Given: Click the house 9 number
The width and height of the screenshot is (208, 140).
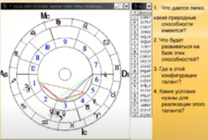Looking at the screenshot, I should coord(65,42).
